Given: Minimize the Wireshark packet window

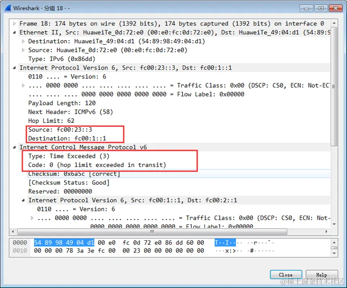Looking at the screenshot, I should 306,8.
